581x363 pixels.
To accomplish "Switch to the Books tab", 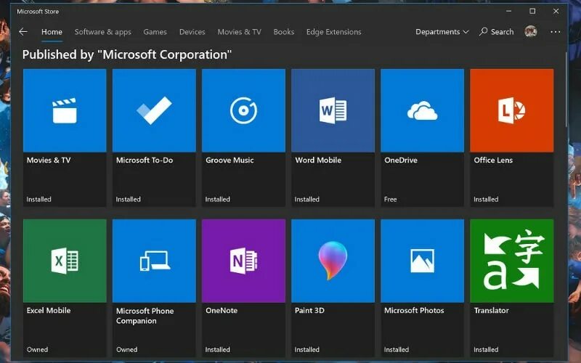I will (284, 32).
